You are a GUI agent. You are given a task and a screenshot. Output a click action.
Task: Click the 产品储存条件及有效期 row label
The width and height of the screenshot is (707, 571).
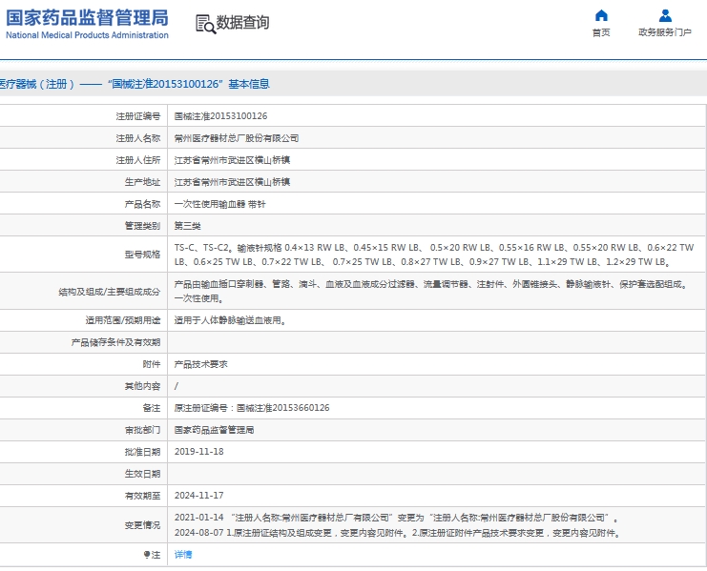(x=115, y=342)
